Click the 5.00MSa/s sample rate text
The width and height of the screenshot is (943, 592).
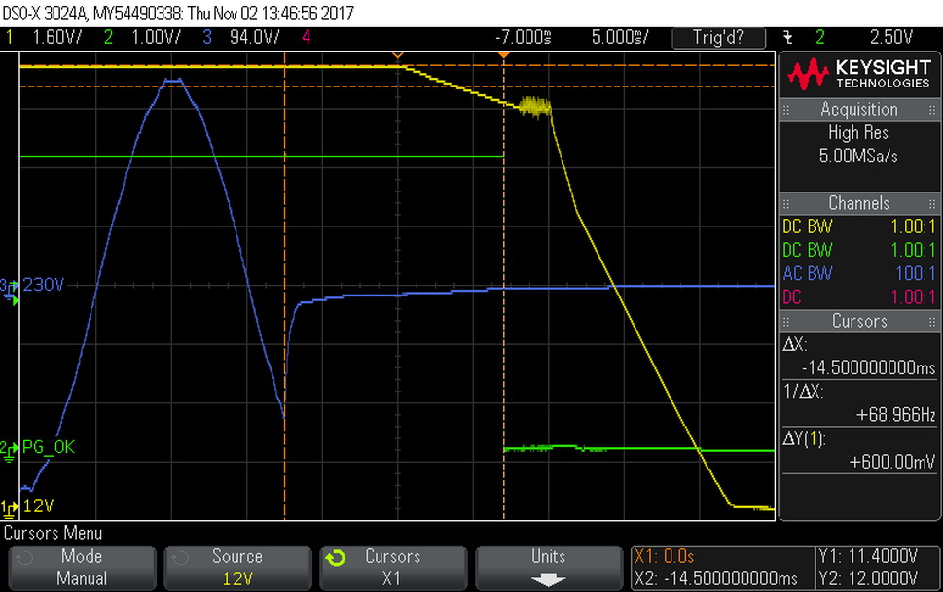tap(858, 157)
